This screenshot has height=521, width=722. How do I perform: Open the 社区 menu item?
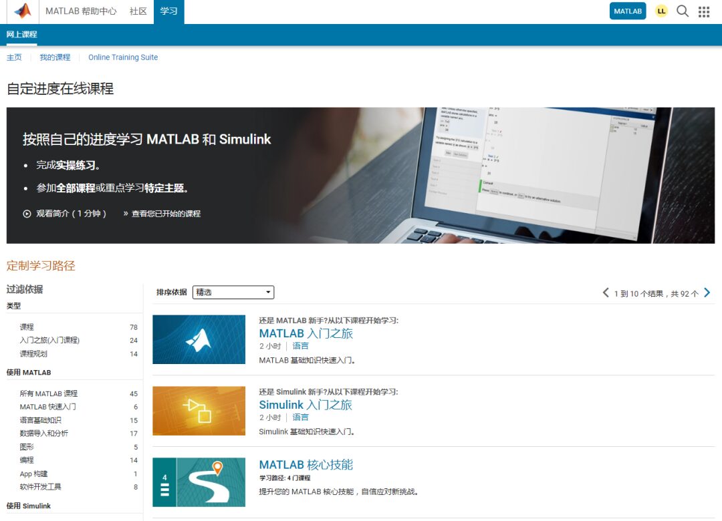pyautogui.click(x=138, y=11)
